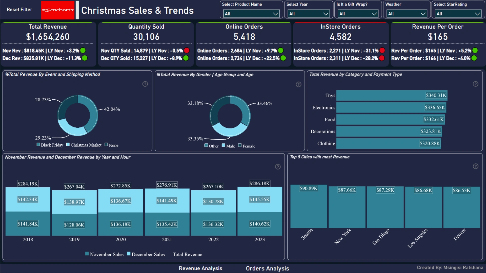This screenshot has height=273, width=486.
Task: Click green indicator beside Rev Per Order +5.2%
Action: point(475,51)
